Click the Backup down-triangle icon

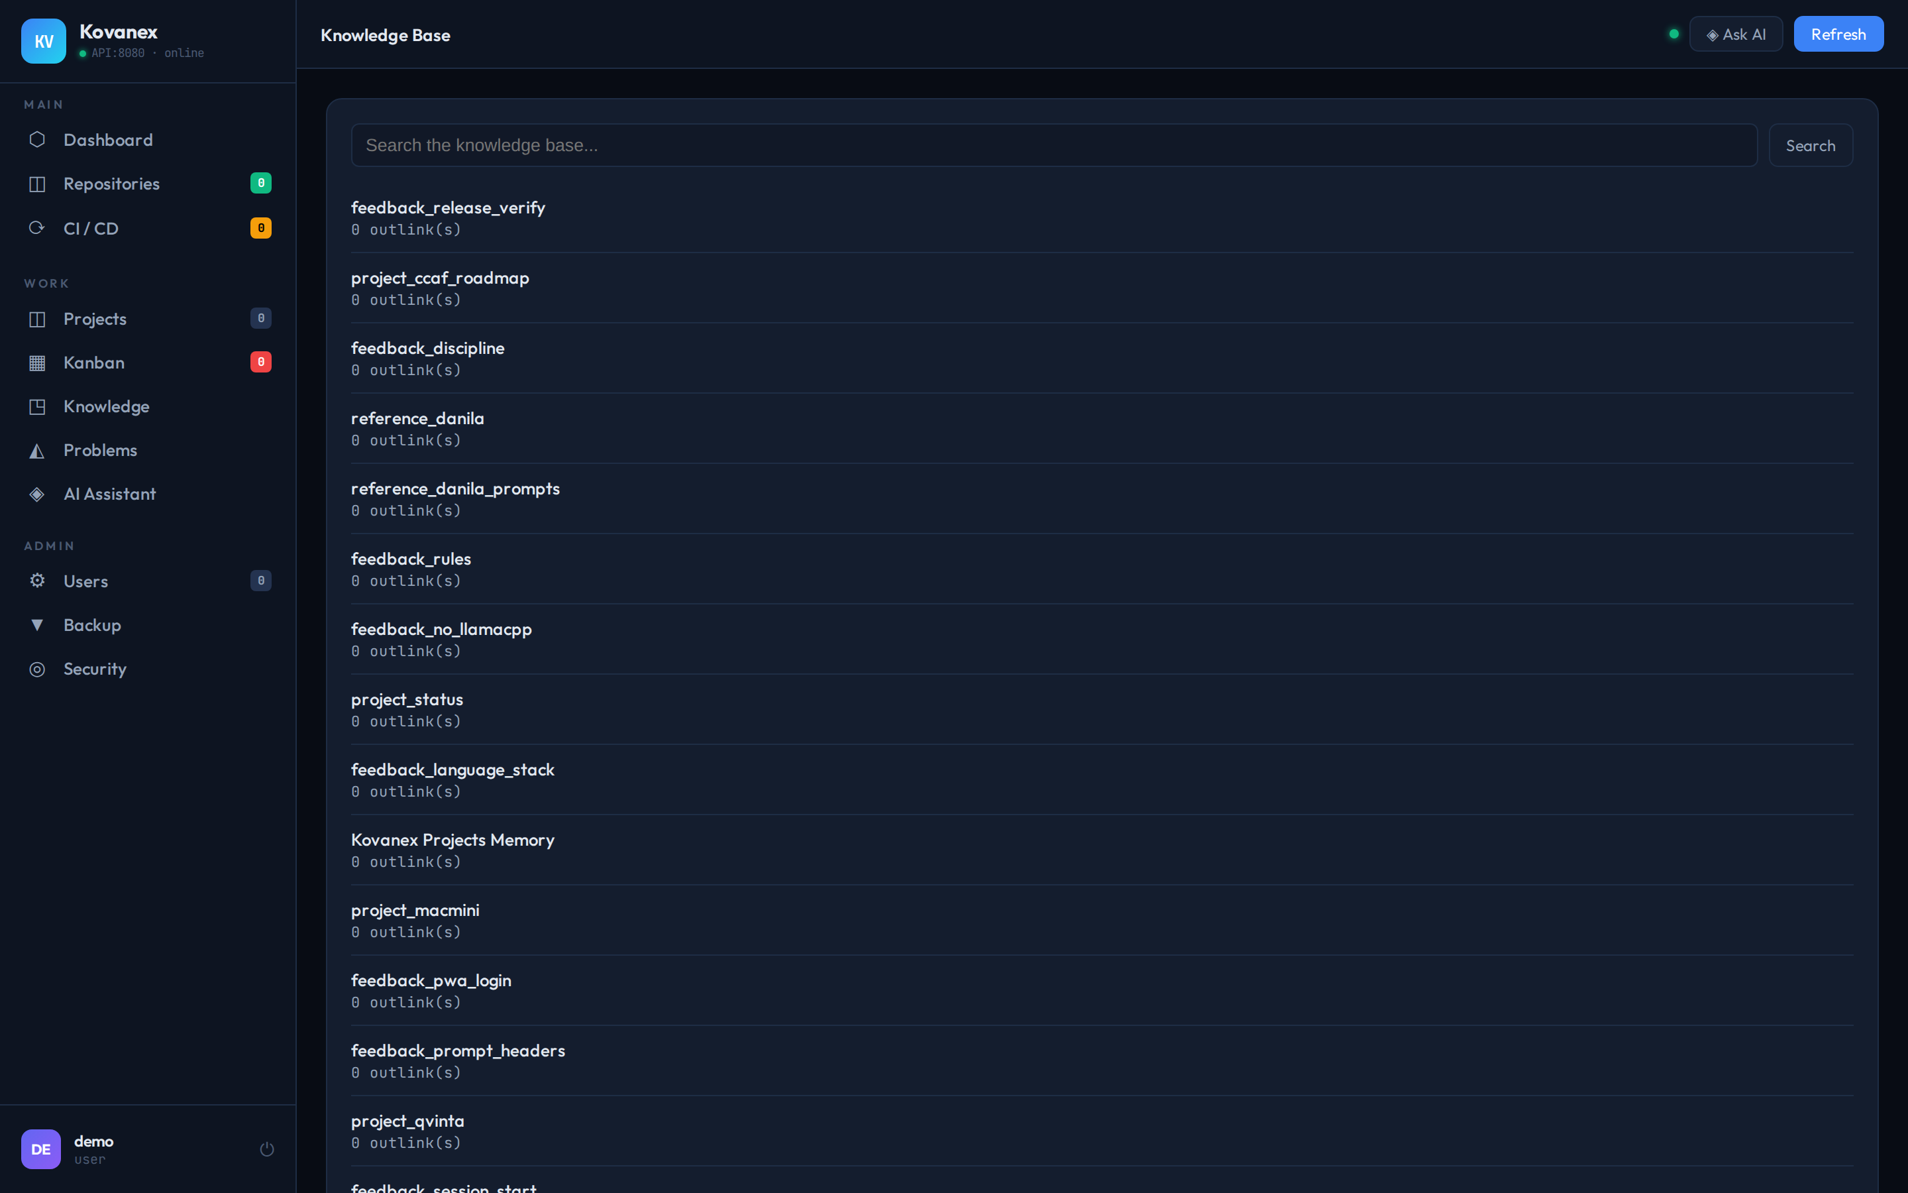[37, 625]
